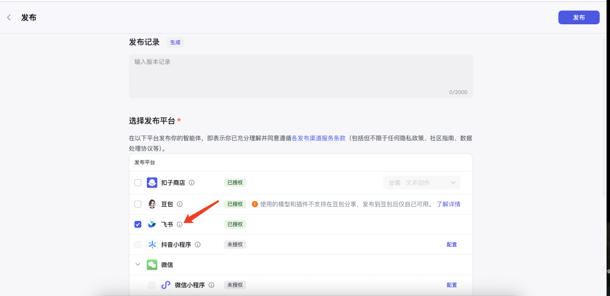Screen dimensions: 610x296
Task: Click the 微信小程序 logo icon
Action: (165, 285)
